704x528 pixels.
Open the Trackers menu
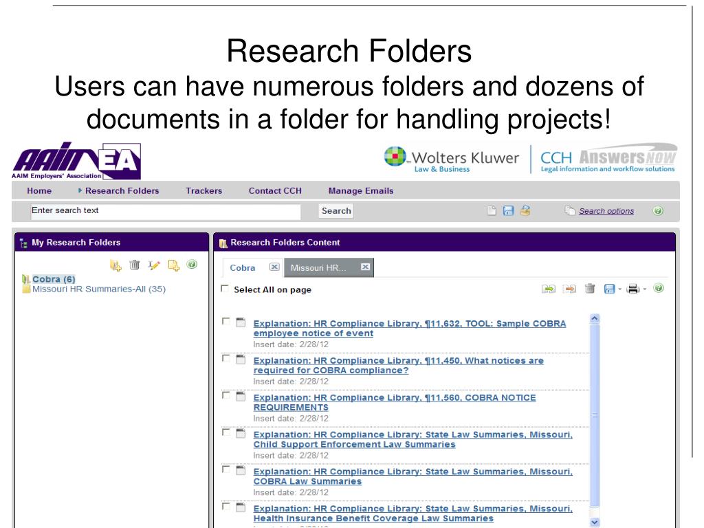click(x=203, y=191)
